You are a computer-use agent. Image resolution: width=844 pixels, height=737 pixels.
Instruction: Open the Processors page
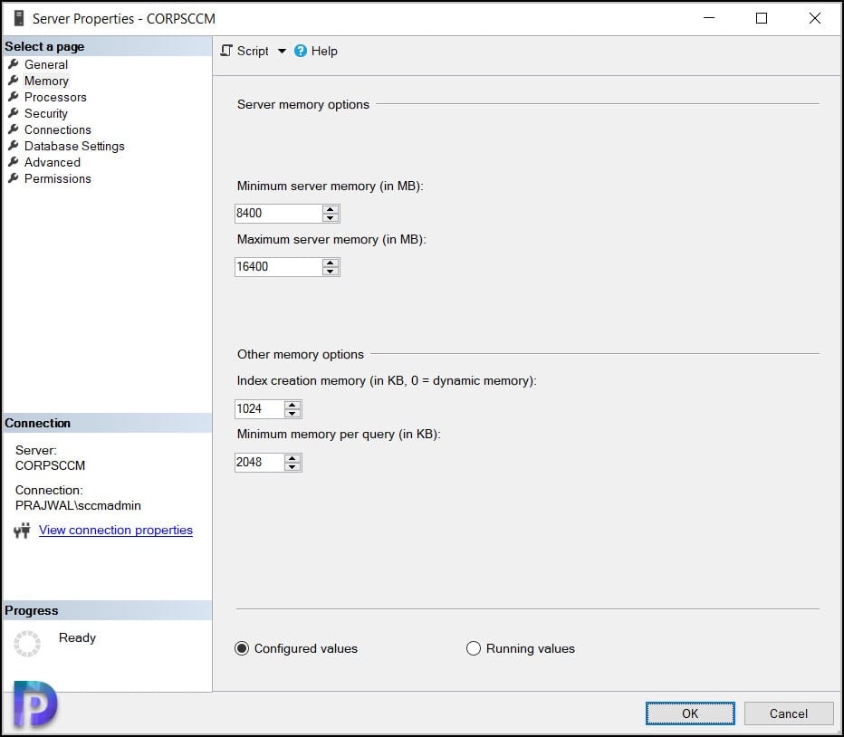tap(55, 97)
